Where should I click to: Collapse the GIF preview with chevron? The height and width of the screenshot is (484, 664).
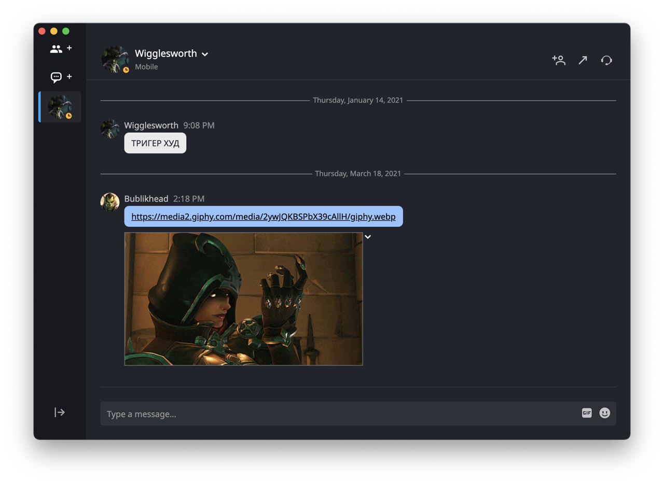[368, 237]
